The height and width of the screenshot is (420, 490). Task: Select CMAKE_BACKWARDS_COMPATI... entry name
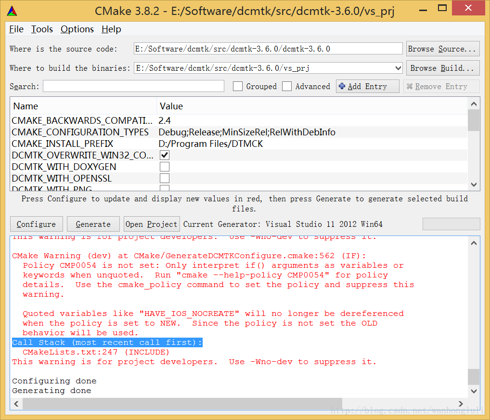tap(82, 121)
